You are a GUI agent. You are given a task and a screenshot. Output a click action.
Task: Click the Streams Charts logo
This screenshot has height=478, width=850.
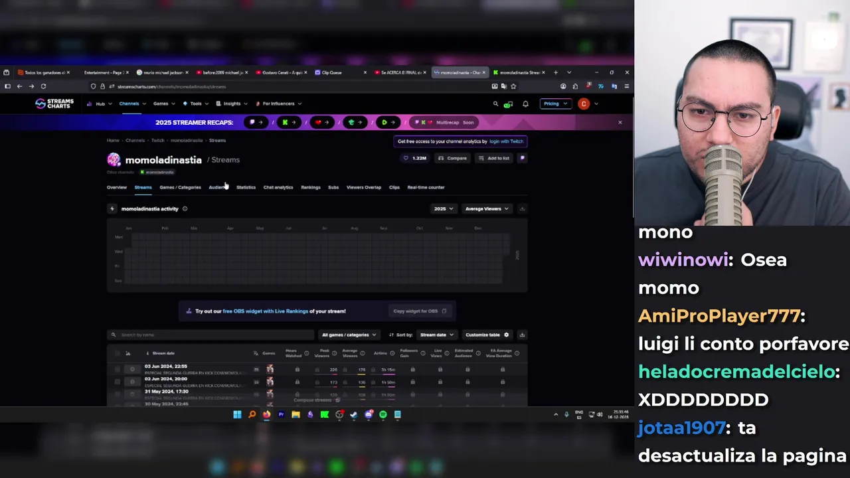(54, 104)
